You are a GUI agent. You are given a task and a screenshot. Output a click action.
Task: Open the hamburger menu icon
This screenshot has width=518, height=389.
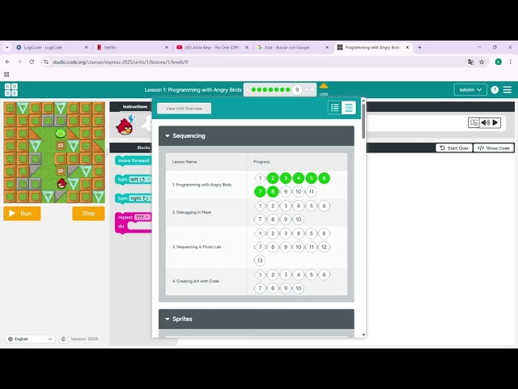point(507,90)
